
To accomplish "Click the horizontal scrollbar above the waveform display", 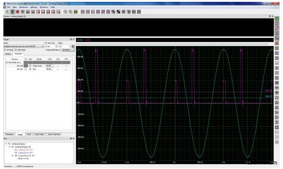I will 172,44.
